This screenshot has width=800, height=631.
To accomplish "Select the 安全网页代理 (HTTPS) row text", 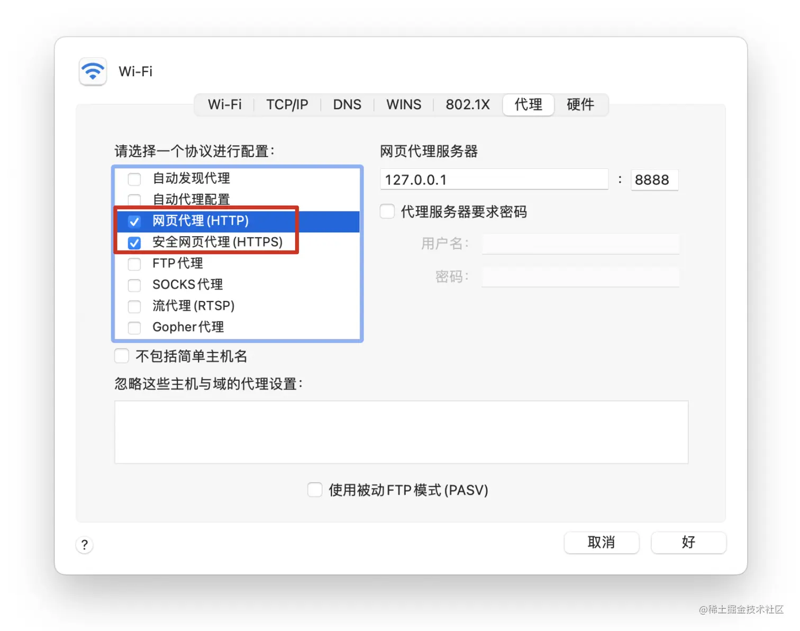I will (217, 242).
